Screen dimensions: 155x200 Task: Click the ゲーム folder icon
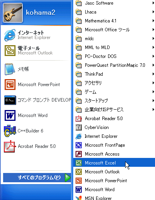(79, 92)
